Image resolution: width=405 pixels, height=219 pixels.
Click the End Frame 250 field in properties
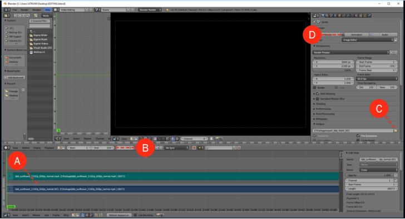[x=377, y=66]
